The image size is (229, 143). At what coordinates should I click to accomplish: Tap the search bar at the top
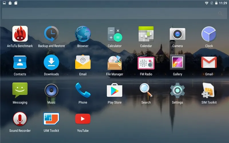tap(114, 13)
